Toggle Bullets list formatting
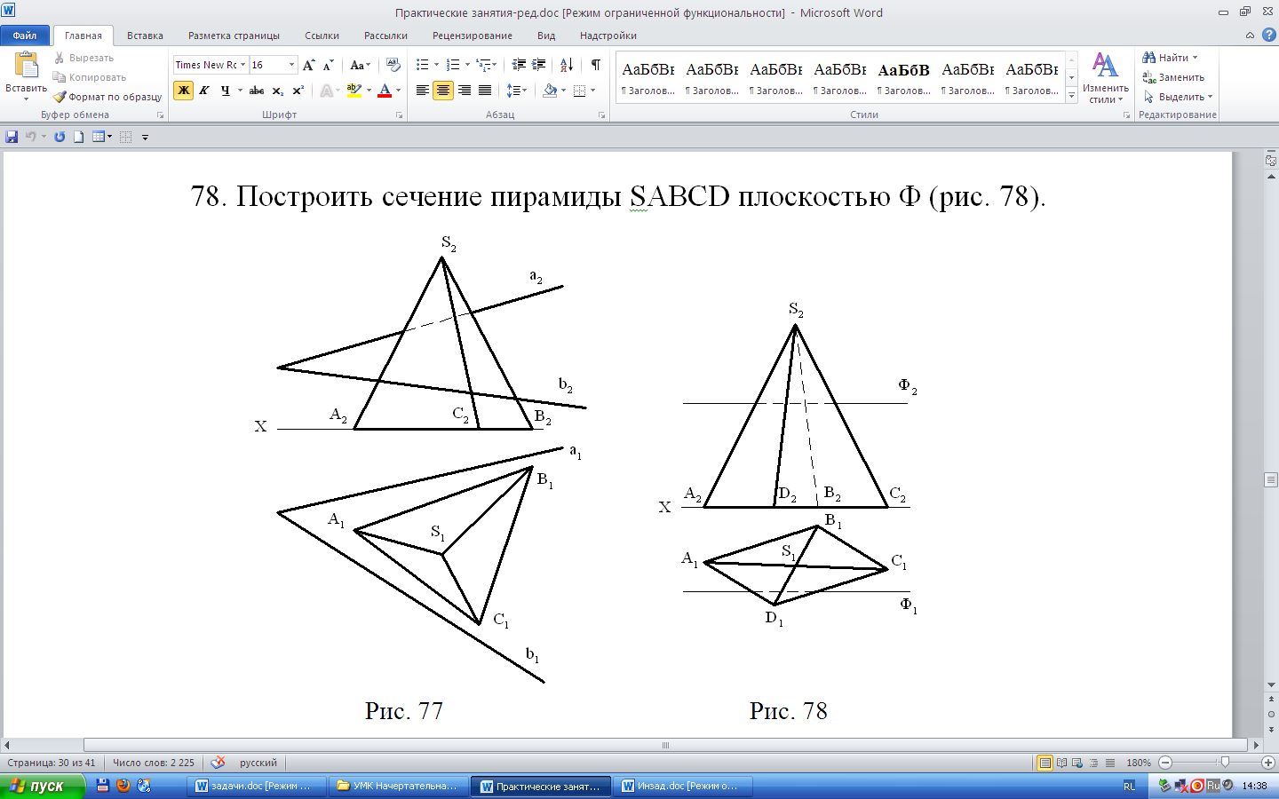 click(x=423, y=65)
